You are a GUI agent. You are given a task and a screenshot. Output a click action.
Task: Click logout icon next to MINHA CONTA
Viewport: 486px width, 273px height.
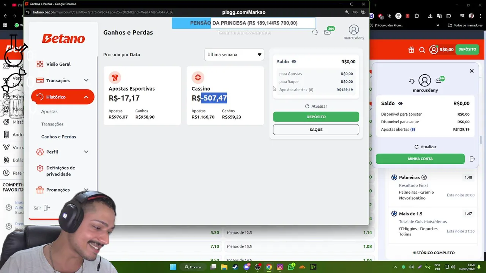pos(472,159)
